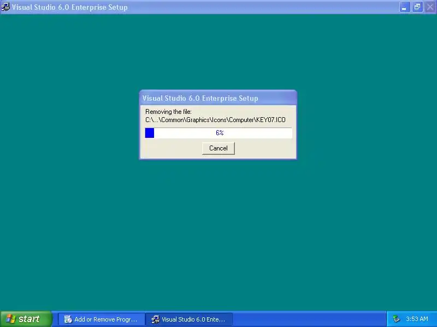Click the 6% removal progress bar

coord(218,133)
